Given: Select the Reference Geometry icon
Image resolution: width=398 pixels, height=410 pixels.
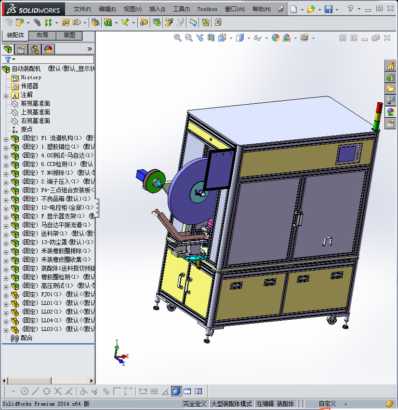Looking at the screenshot, I should 125,22.
